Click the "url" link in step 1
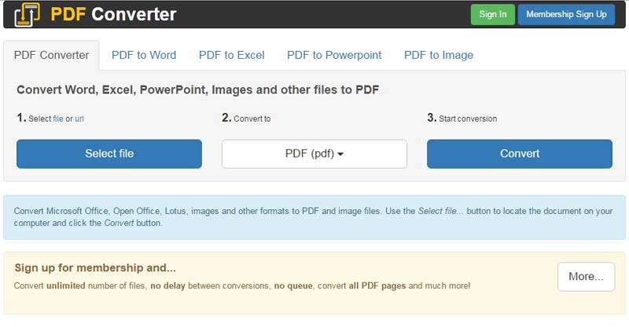Image resolution: width=629 pixels, height=327 pixels. [79, 118]
